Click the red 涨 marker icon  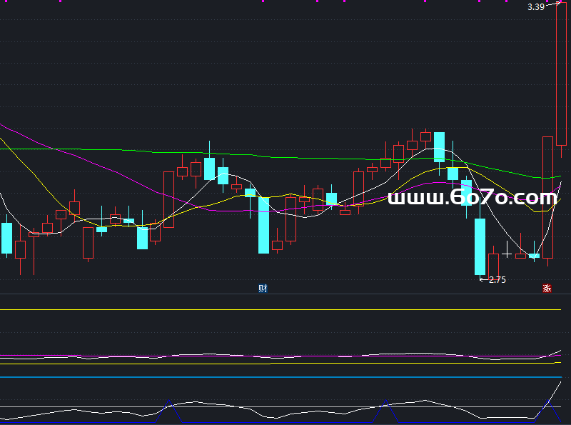(x=547, y=289)
